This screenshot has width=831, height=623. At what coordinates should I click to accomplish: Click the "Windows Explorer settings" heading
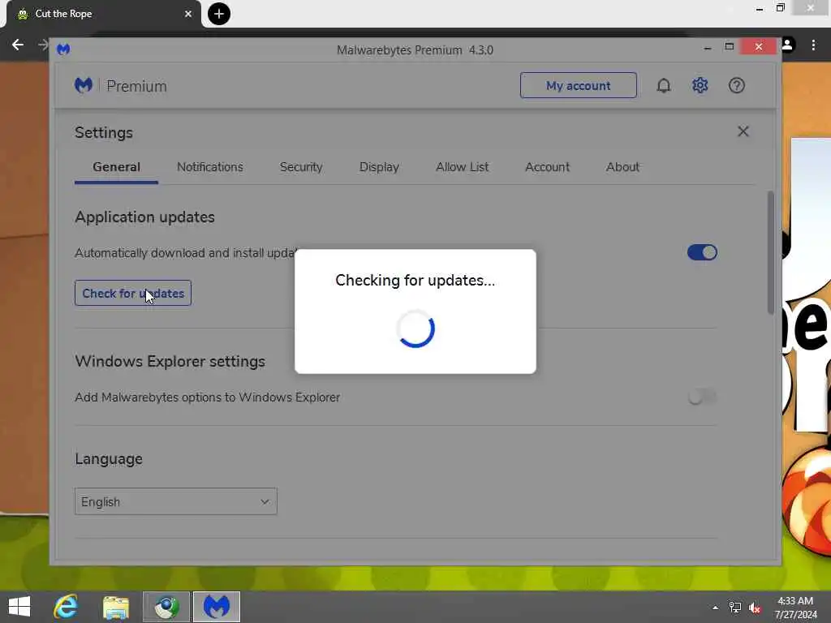(170, 361)
